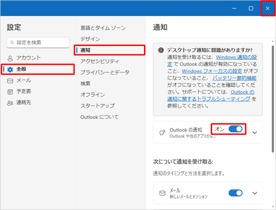
Task: Select the 通知 settings page
Action: click(109, 50)
